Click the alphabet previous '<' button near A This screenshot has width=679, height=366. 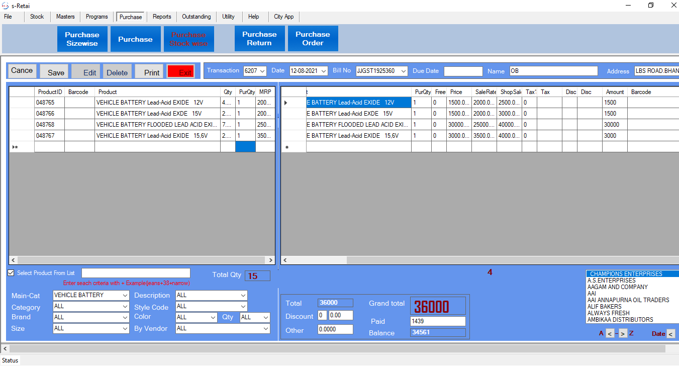click(x=610, y=333)
